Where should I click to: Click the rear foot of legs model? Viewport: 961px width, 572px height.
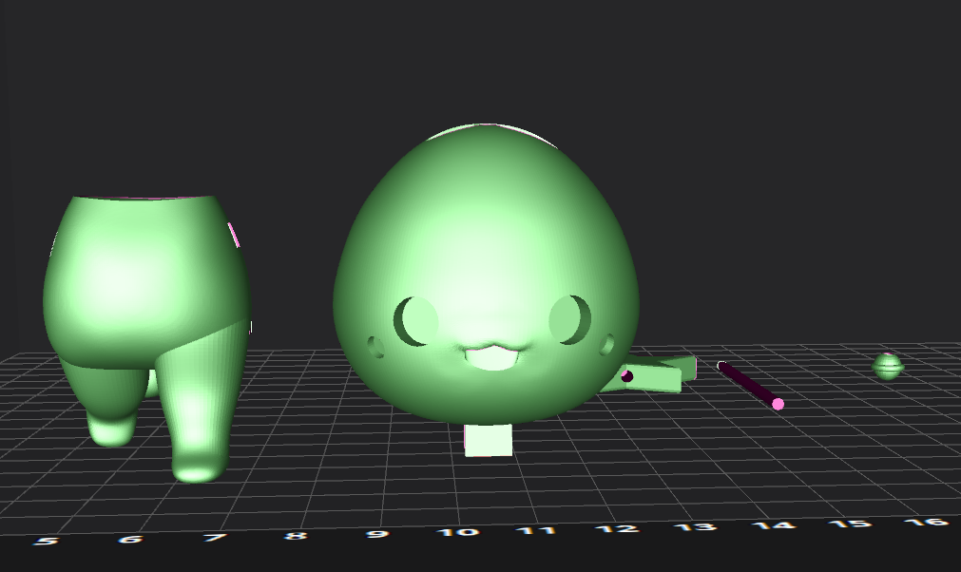click(112, 429)
